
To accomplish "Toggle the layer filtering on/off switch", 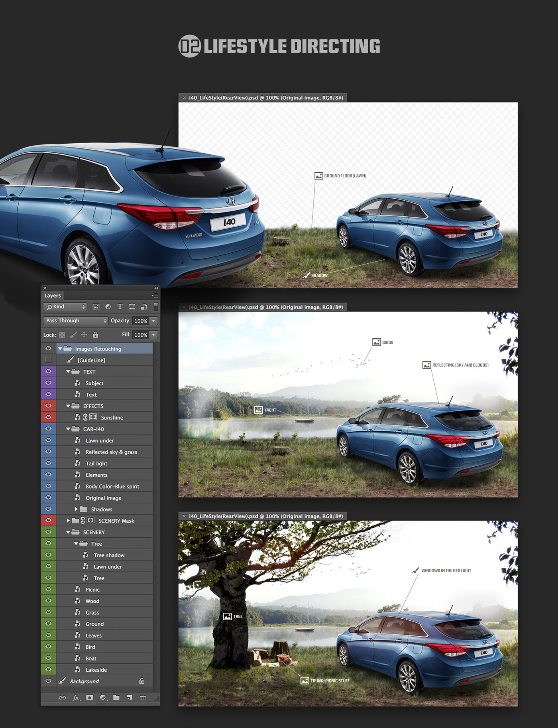I will click(x=156, y=306).
